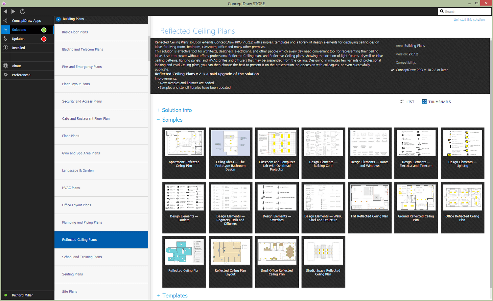
Task: Expand the Templates section
Action: pos(158,295)
